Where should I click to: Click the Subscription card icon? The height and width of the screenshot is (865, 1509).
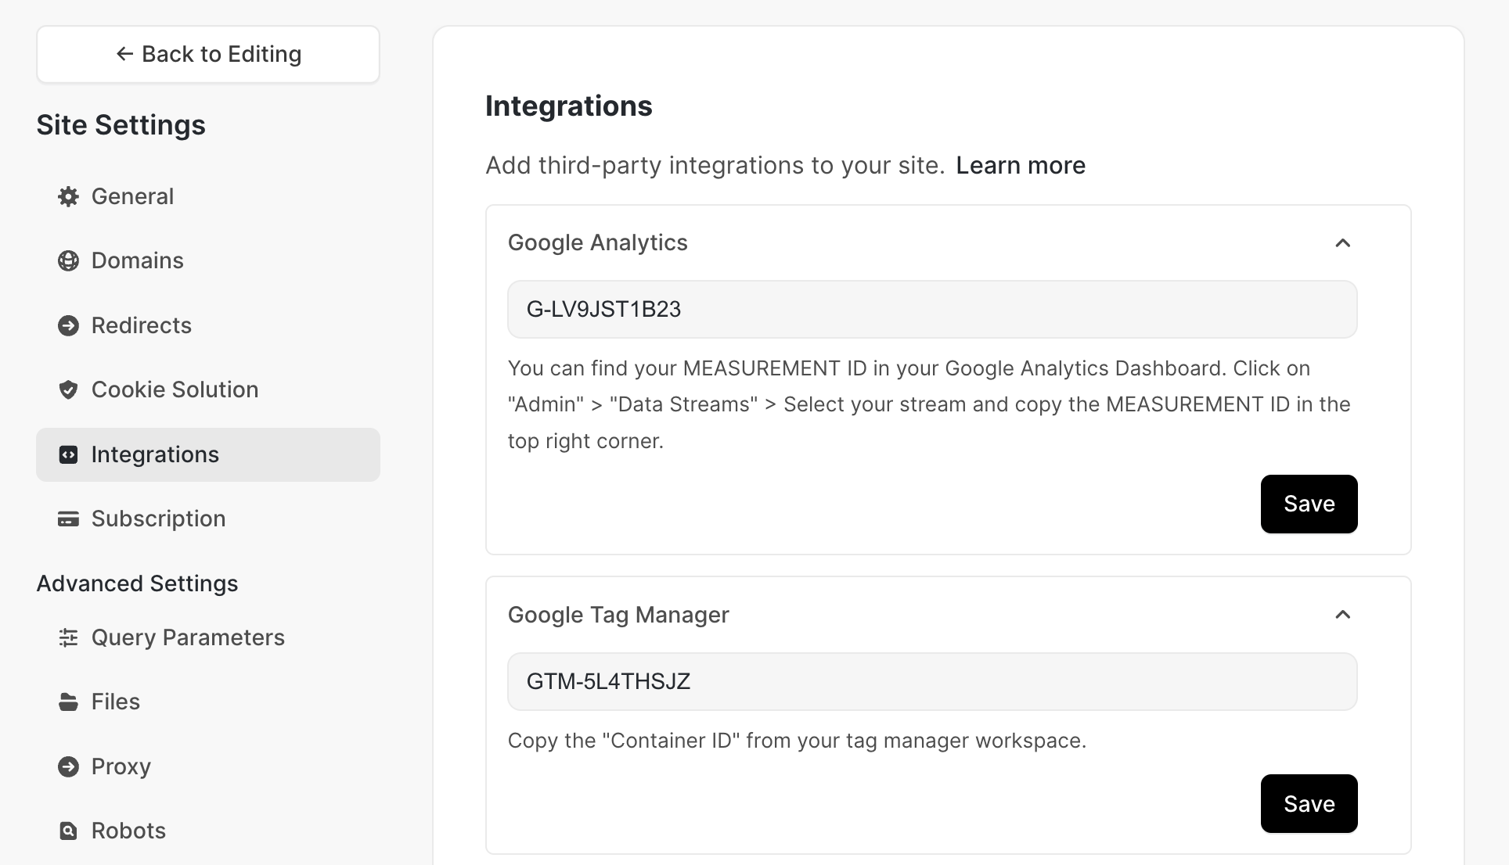[68, 519]
